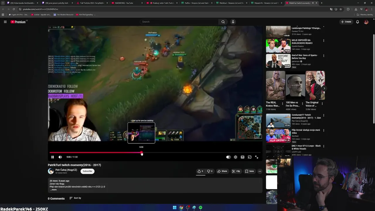Open the account avatar menu on YouTube
375x211 pixels.
coord(366,22)
